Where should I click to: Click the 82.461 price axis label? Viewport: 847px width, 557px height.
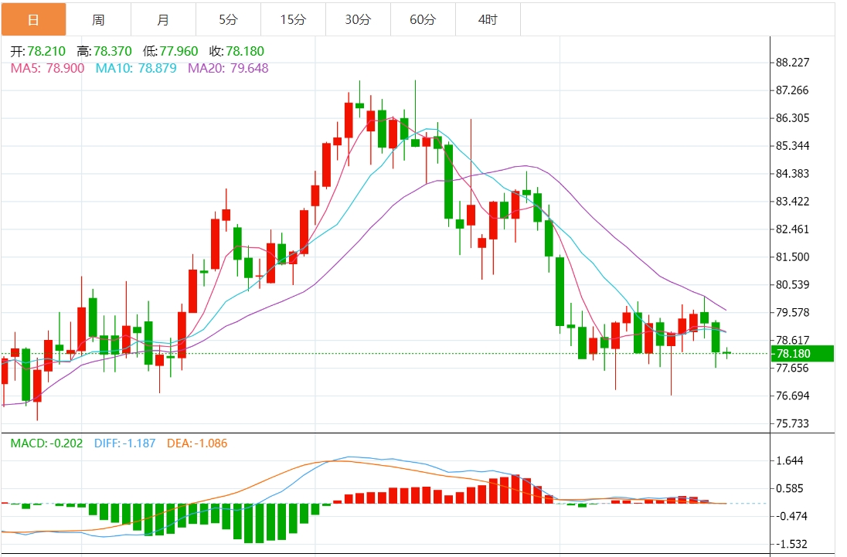click(792, 229)
